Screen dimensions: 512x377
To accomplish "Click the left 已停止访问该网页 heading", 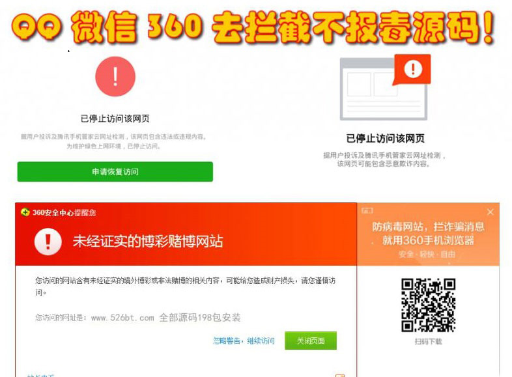I will point(115,119).
